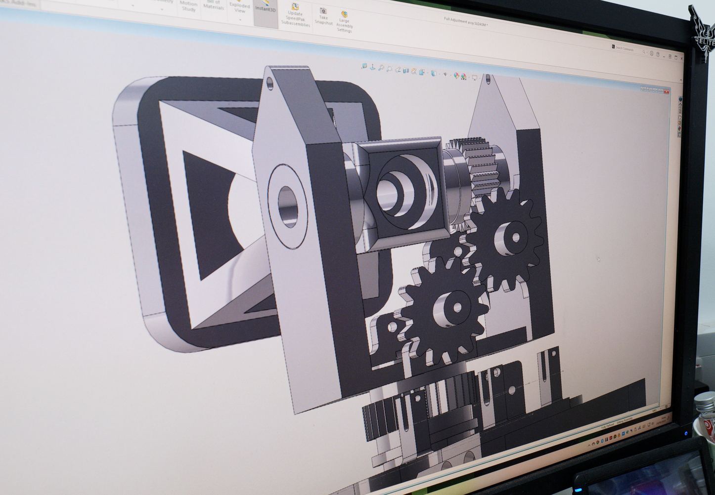Click Bill of Materials
The width and height of the screenshot is (715, 495).
(x=214, y=4)
